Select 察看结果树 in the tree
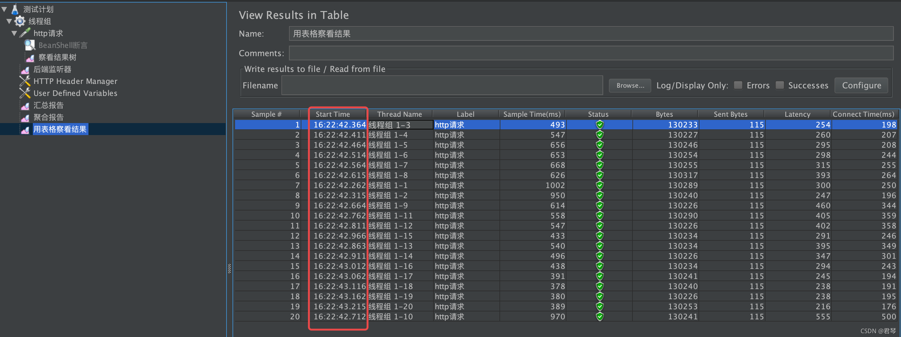The width and height of the screenshot is (901, 337). 57,57
